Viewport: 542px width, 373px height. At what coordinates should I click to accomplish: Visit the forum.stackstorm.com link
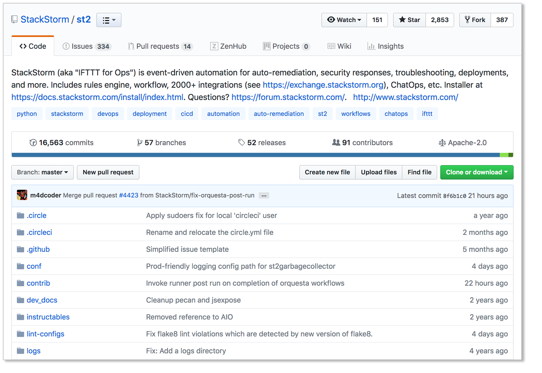[288, 97]
